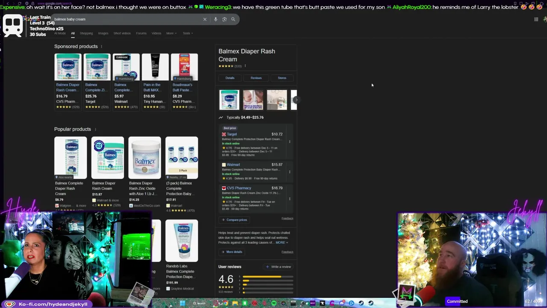Click Feedback link beside Compare prices
Image resolution: width=547 pixels, height=308 pixels.
pyautogui.click(x=287, y=219)
